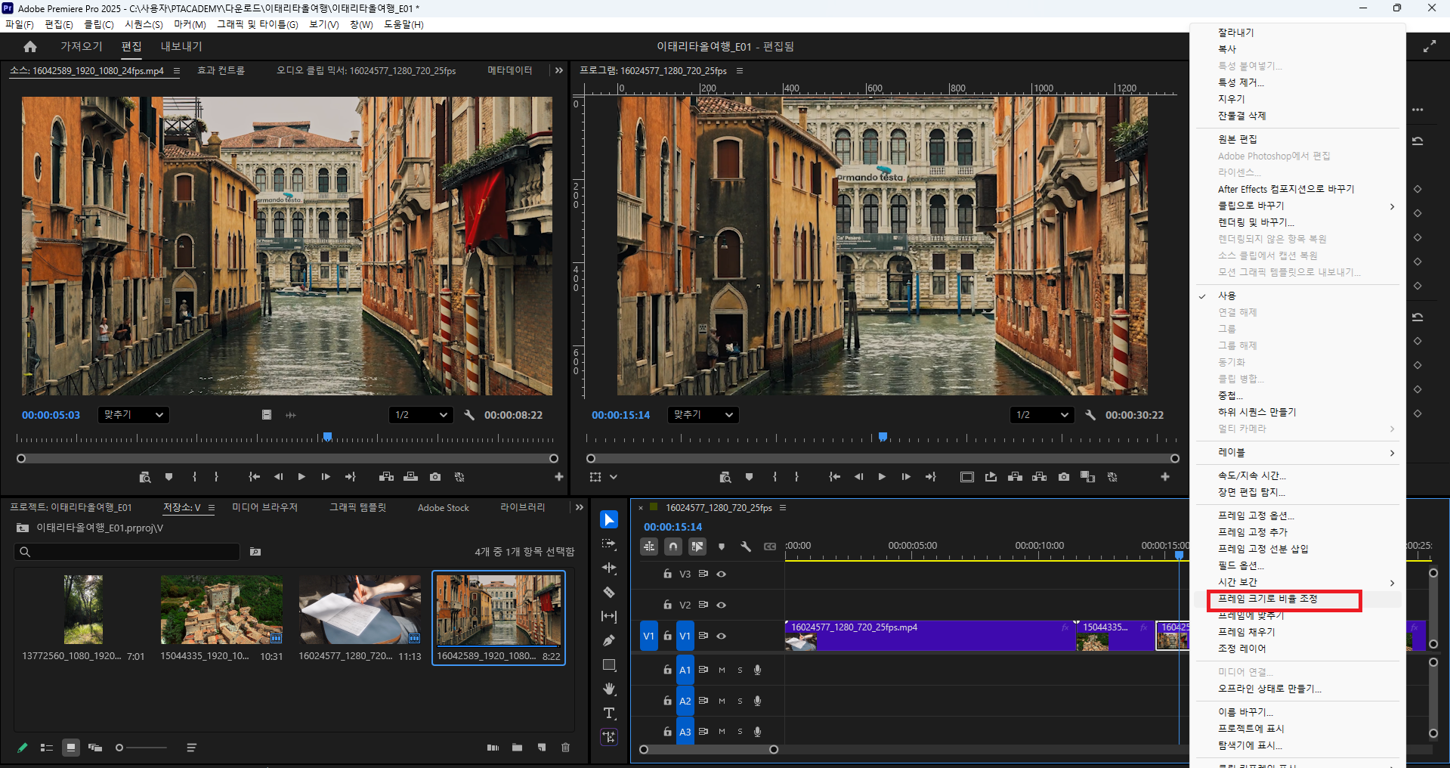Open Program monitor zoom level dropdown

703,415
